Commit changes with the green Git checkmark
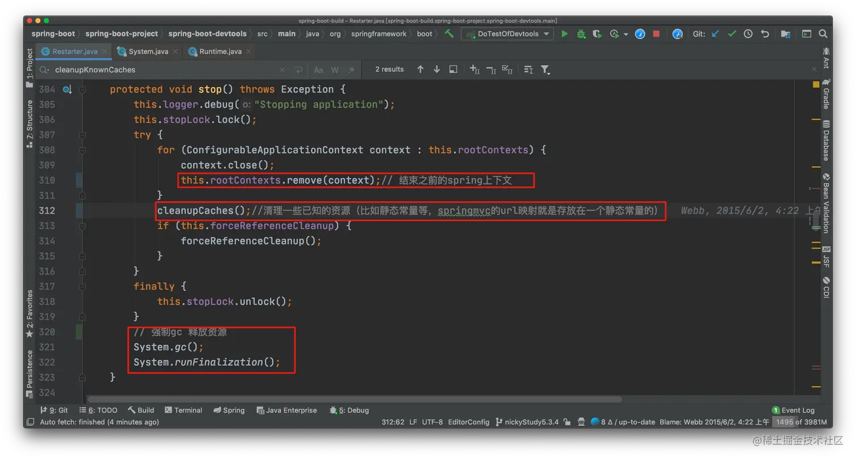856x459 pixels. coord(731,34)
